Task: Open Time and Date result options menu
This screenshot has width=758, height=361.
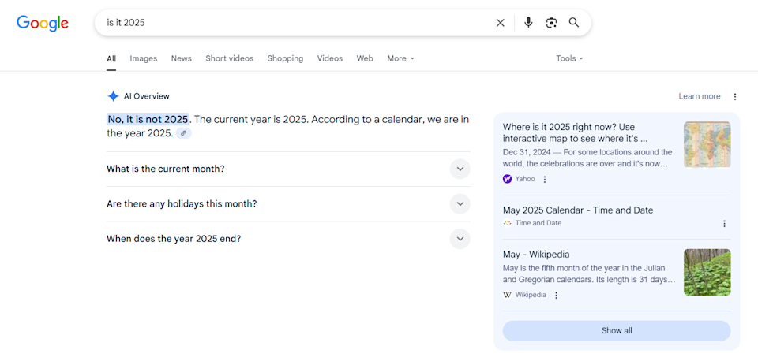Action: tap(724, 223)
